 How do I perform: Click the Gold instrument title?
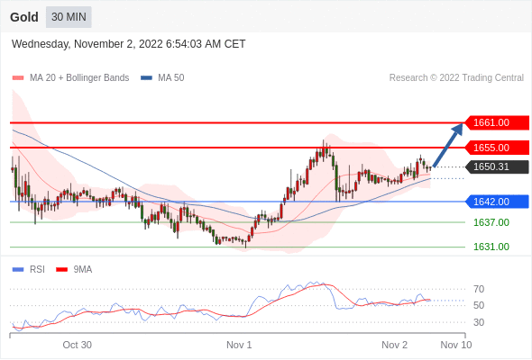(24, 17)
